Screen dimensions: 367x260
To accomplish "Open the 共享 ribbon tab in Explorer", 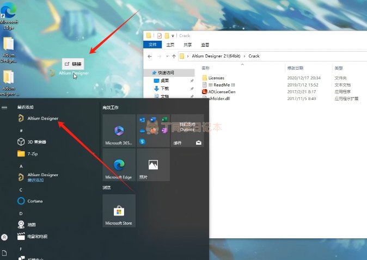I will [x=187, y=45].
